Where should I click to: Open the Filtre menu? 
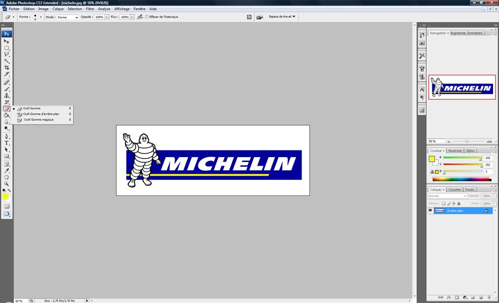point(90,9)
